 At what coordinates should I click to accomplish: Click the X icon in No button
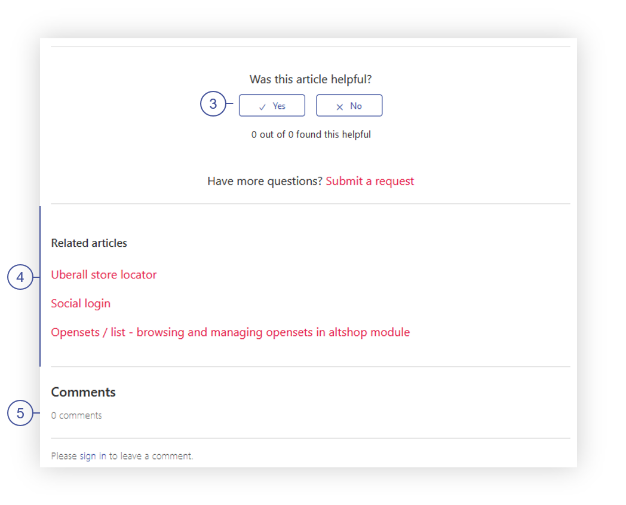[x=340, y=107]
